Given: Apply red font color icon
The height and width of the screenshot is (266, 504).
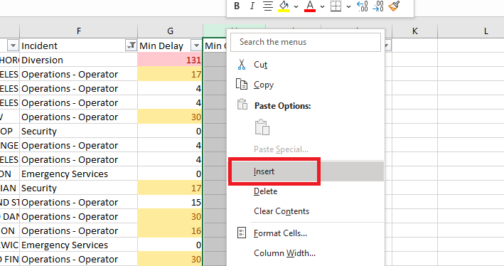Looking at the screenshot, I should pos(310,6).
